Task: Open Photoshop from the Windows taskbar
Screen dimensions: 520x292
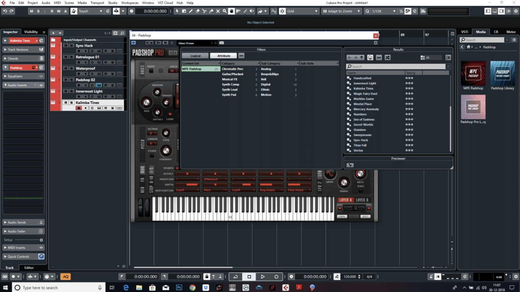Action: tap(179, 288)
